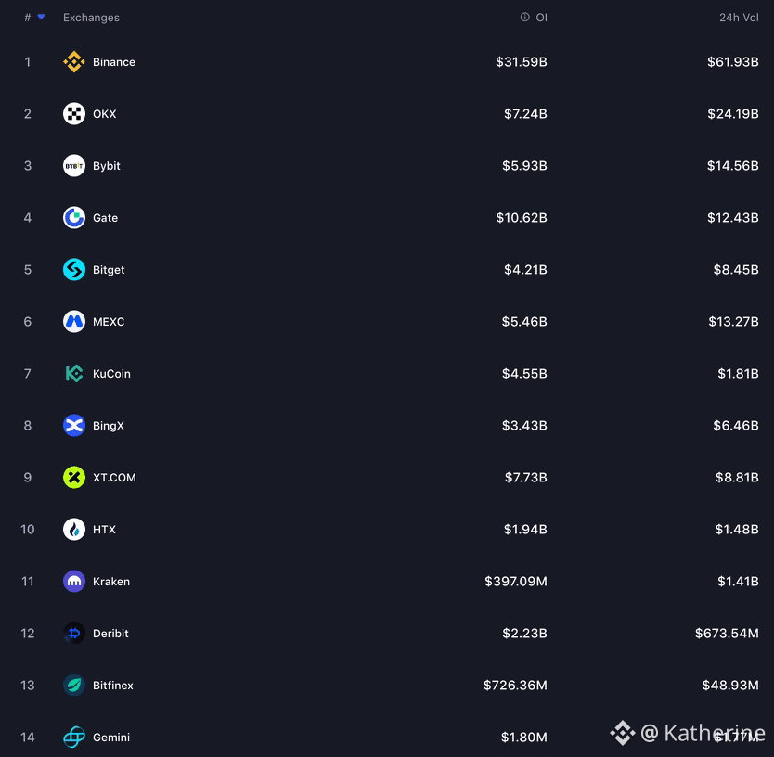Select the KuCoin green logo

coord(74,374)
